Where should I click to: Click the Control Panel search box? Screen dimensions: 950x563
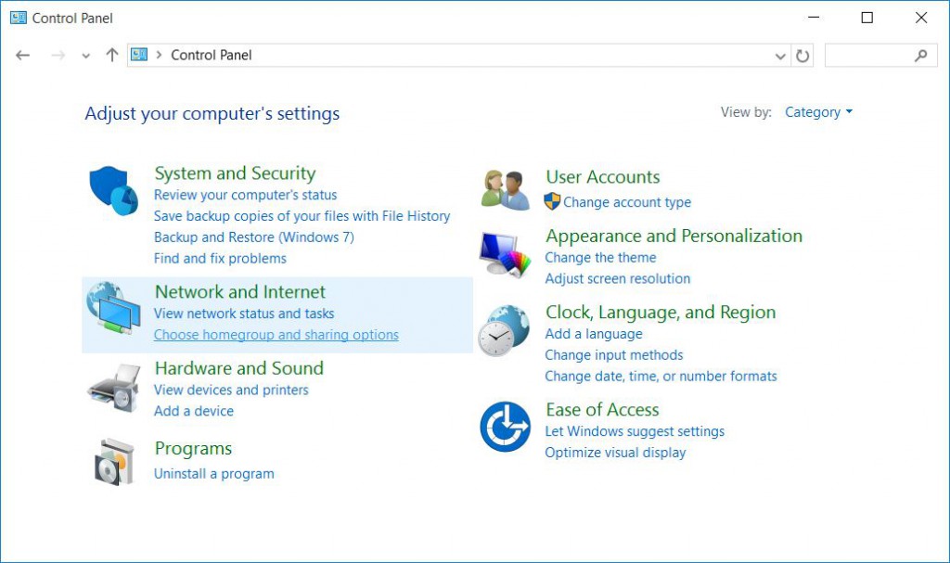click(x=867, y=56)
